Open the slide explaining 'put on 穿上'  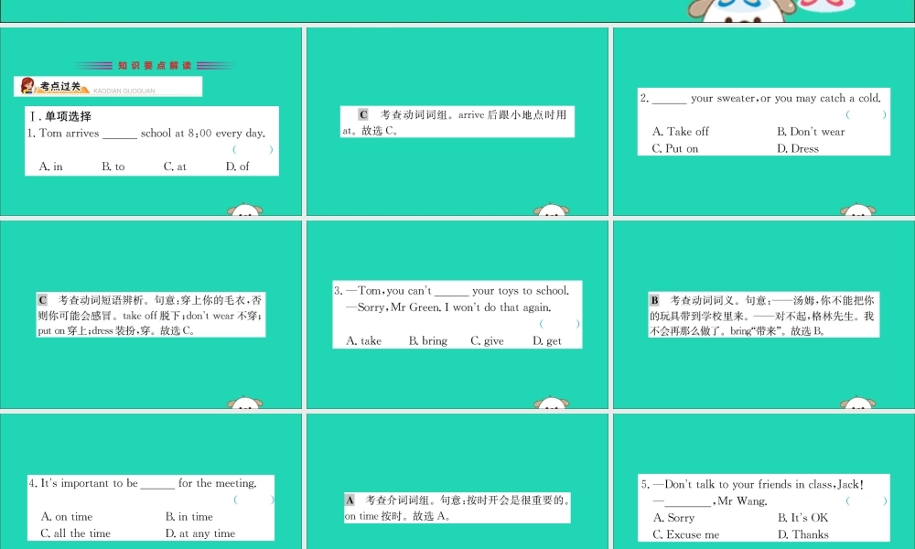click(x=151, y=315)
